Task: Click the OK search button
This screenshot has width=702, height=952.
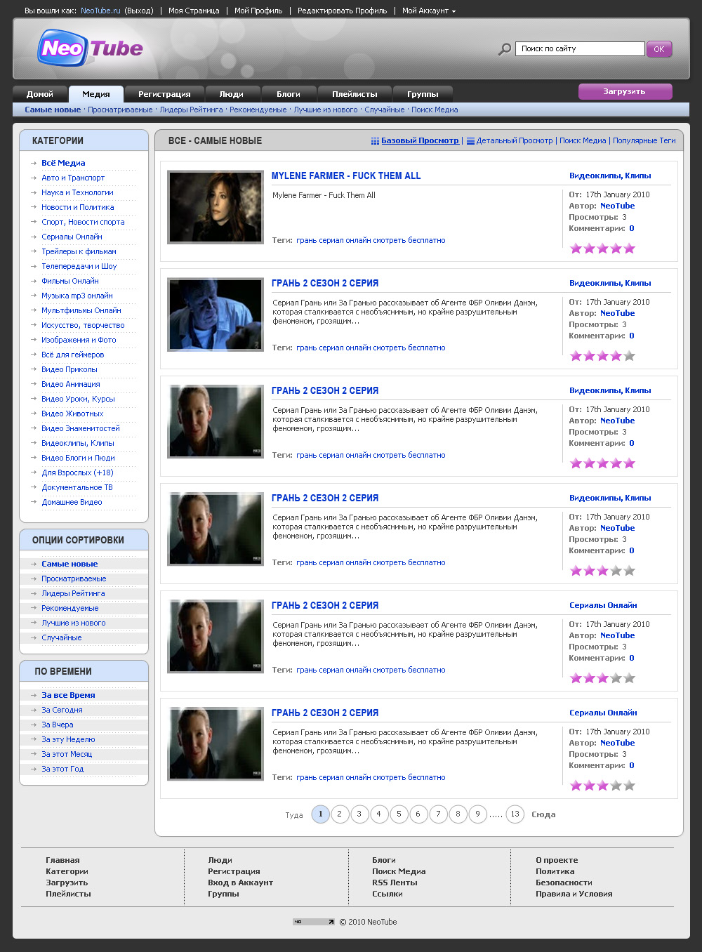Action: [x=659, y=49]
